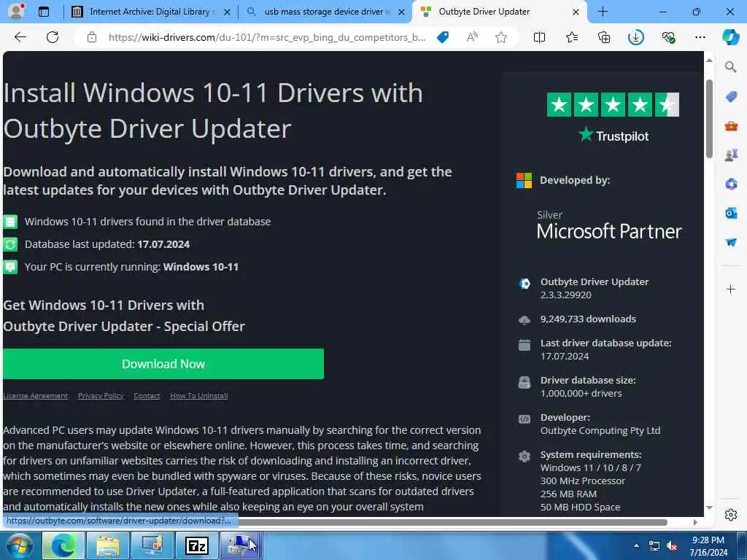The width and height of the screenshot is (747, 560).
Task: Add a sidebar app with plus icon
Action: pyautogui.click(x=731, y=289)
